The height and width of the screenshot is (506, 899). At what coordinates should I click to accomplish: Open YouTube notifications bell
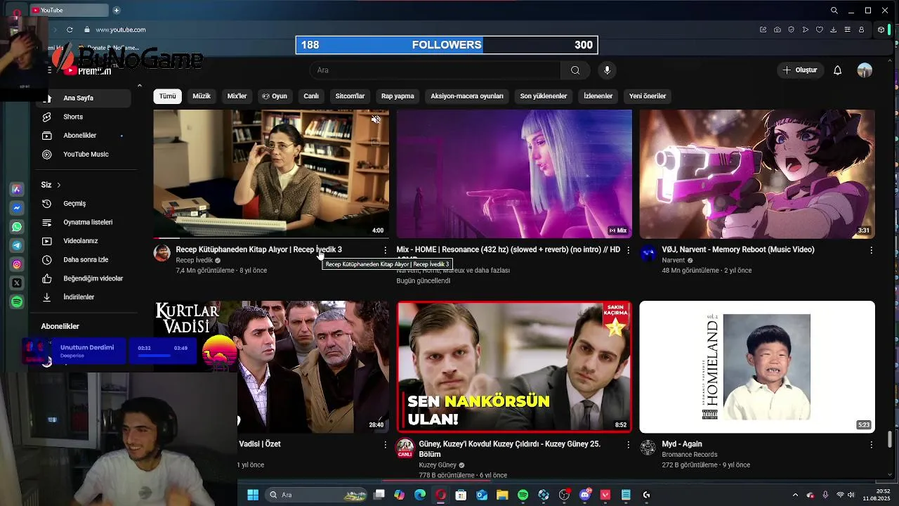pos(837,70)
